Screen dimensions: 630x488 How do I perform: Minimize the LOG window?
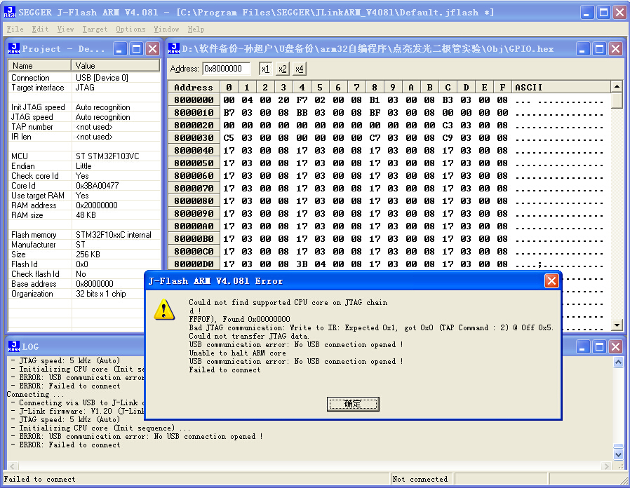point(582,346)
